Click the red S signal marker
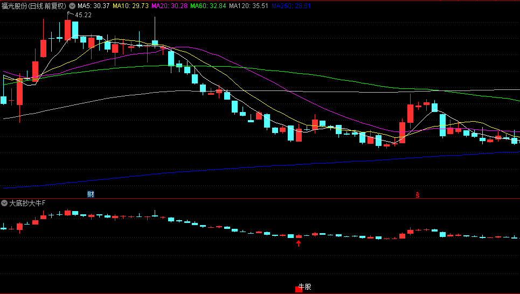 coord(417,195)
